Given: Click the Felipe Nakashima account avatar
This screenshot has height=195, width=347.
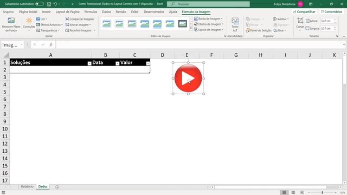Looking at the screenshot, I should click(x=300, y=4).
